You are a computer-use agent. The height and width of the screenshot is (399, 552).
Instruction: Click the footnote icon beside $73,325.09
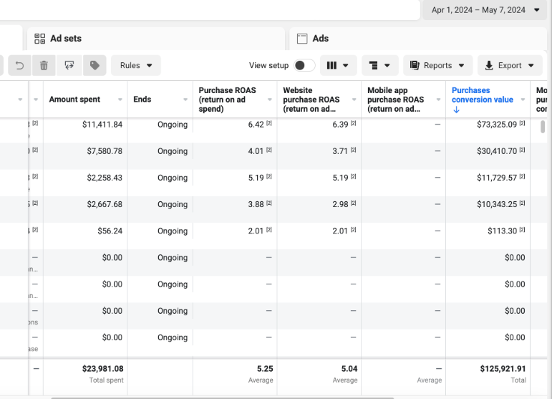[523, 124]
